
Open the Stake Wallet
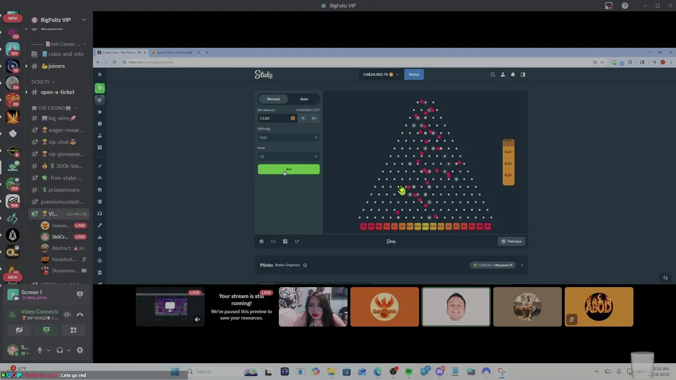414,74
